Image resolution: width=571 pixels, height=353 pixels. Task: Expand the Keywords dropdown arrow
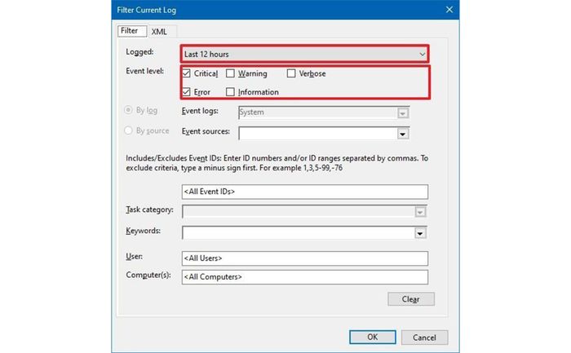[x=420, y=233]
